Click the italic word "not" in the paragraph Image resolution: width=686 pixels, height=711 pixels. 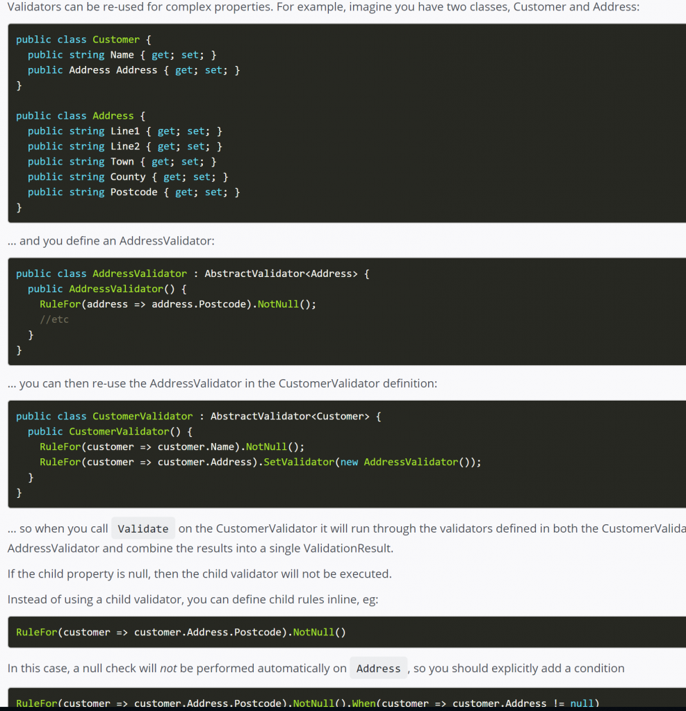point(168,669)
